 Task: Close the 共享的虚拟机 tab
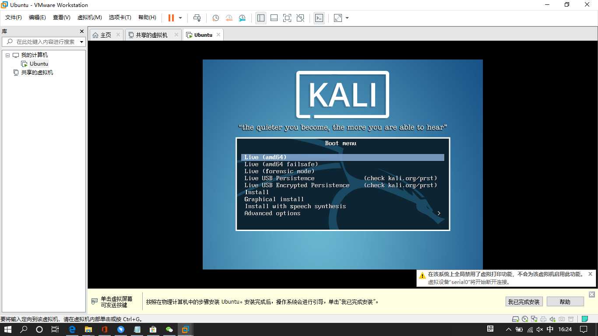click(x=176, y=35)
